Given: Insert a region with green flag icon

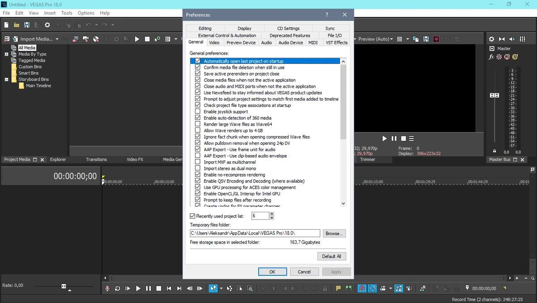Looking at the screenshot, I should coord(348,289).
